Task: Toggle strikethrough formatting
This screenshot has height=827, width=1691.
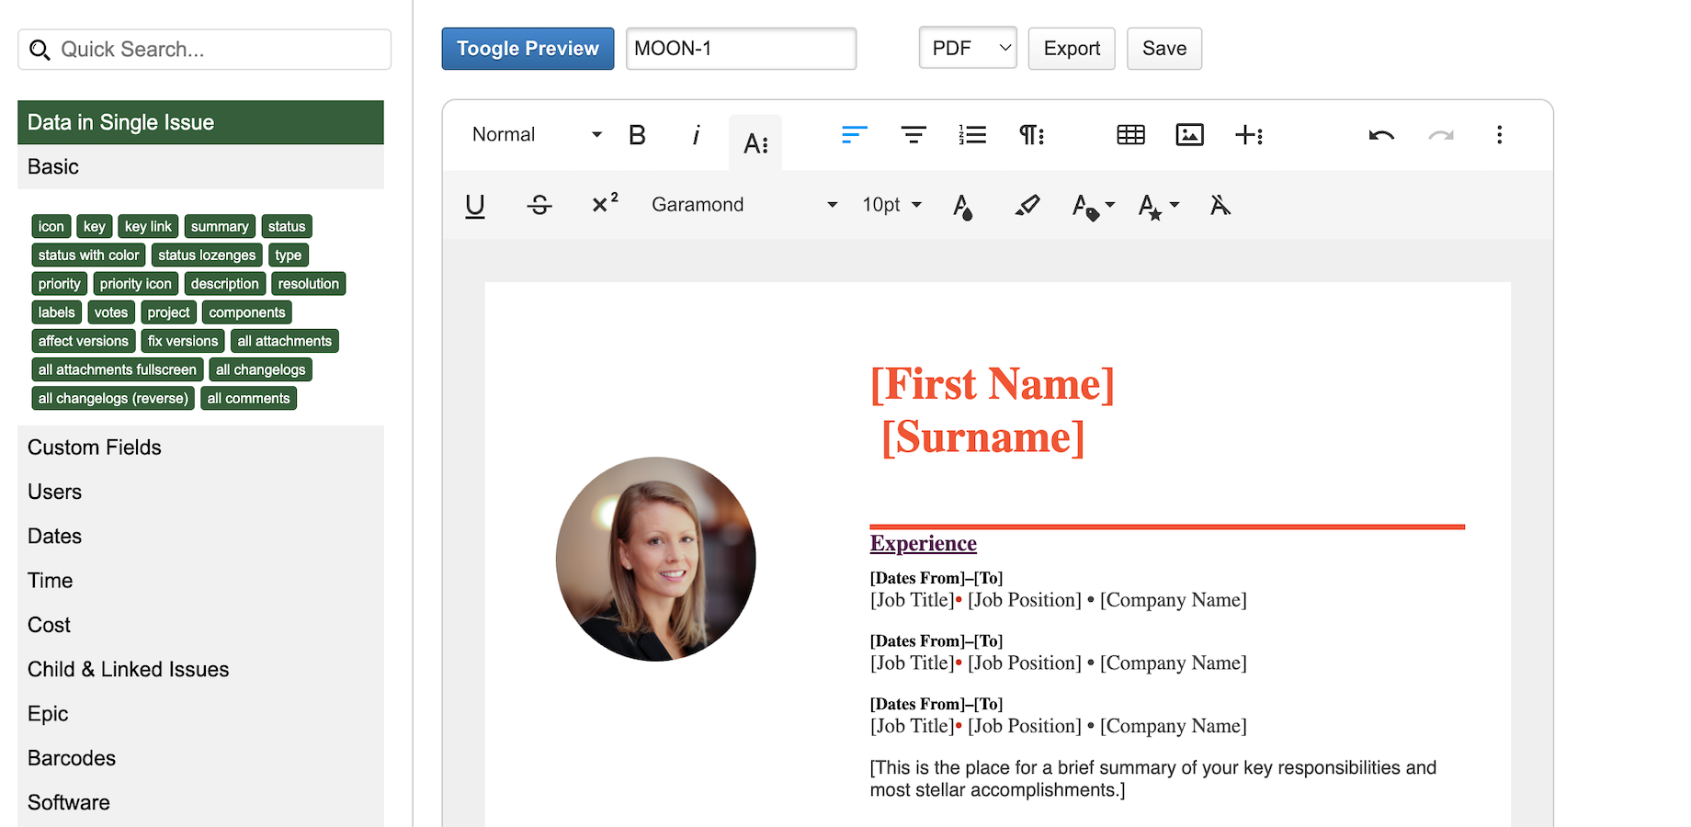Action: pos(539,205)
